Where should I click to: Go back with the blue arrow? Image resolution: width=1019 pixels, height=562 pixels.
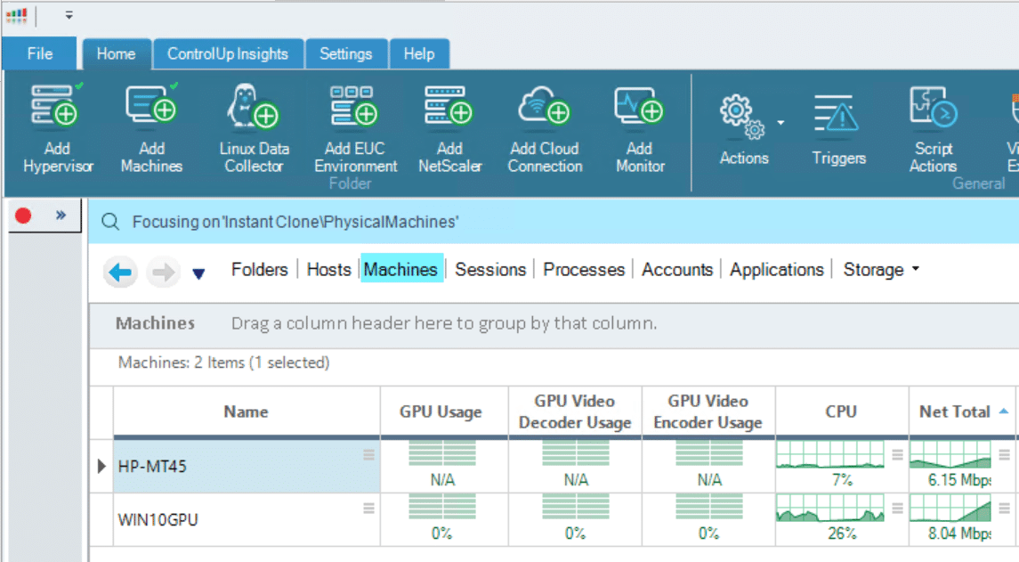coord(120,272)
